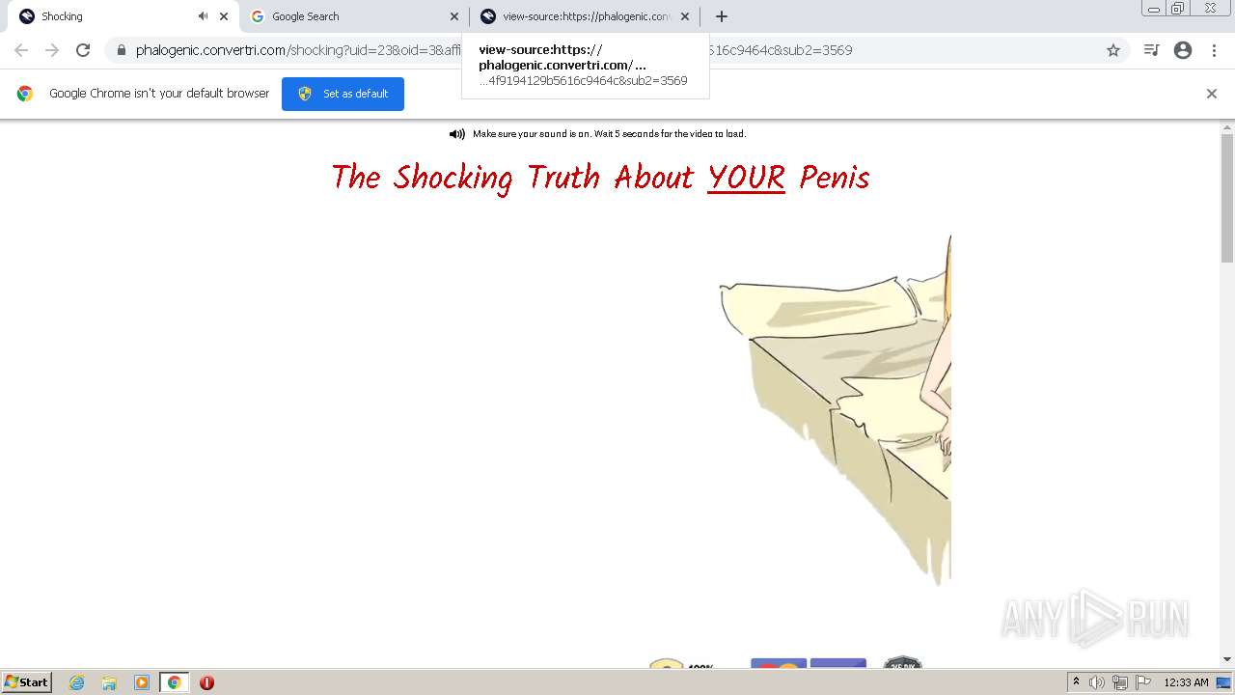
Task: Close the Google Search tab
Action: pyautogui.click(x=454, y=16)
